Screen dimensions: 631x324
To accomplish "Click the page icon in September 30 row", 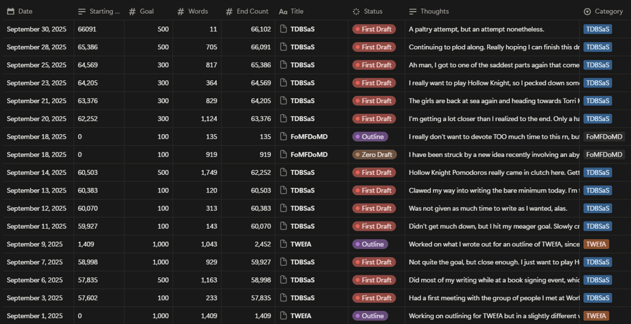I will click(x=284, y=29).
